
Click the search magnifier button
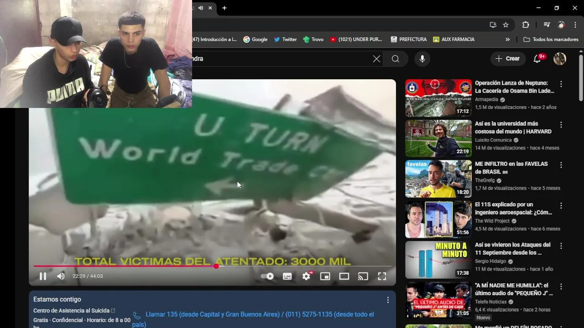(x=396, y=59)
